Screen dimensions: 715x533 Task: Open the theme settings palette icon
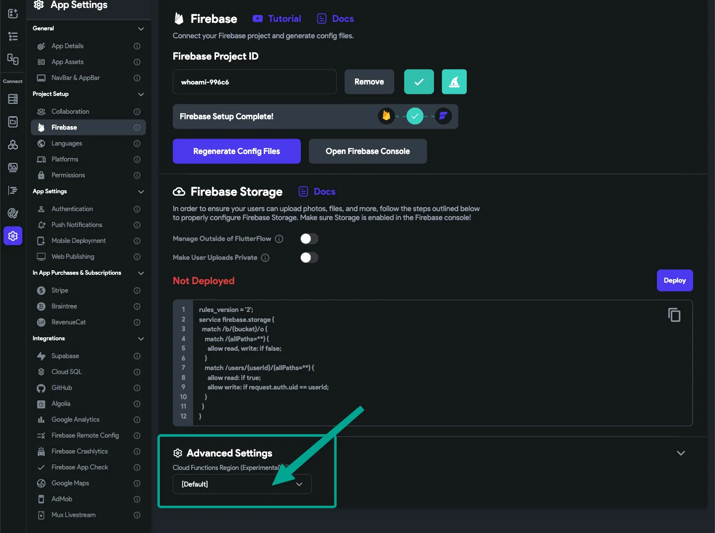[x=13, y=213]
